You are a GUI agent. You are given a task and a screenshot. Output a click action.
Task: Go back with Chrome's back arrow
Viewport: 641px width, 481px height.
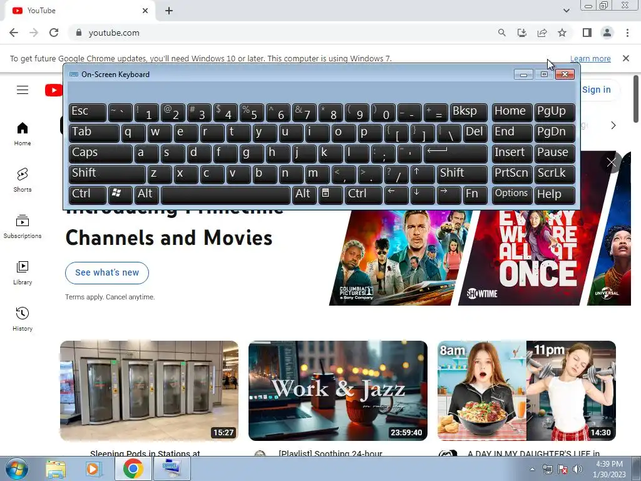[14, 33]
